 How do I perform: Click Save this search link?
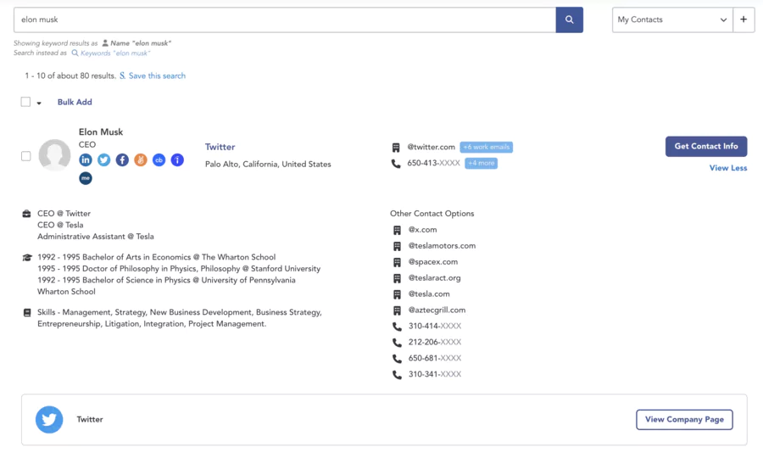click(x=157, y=76)
